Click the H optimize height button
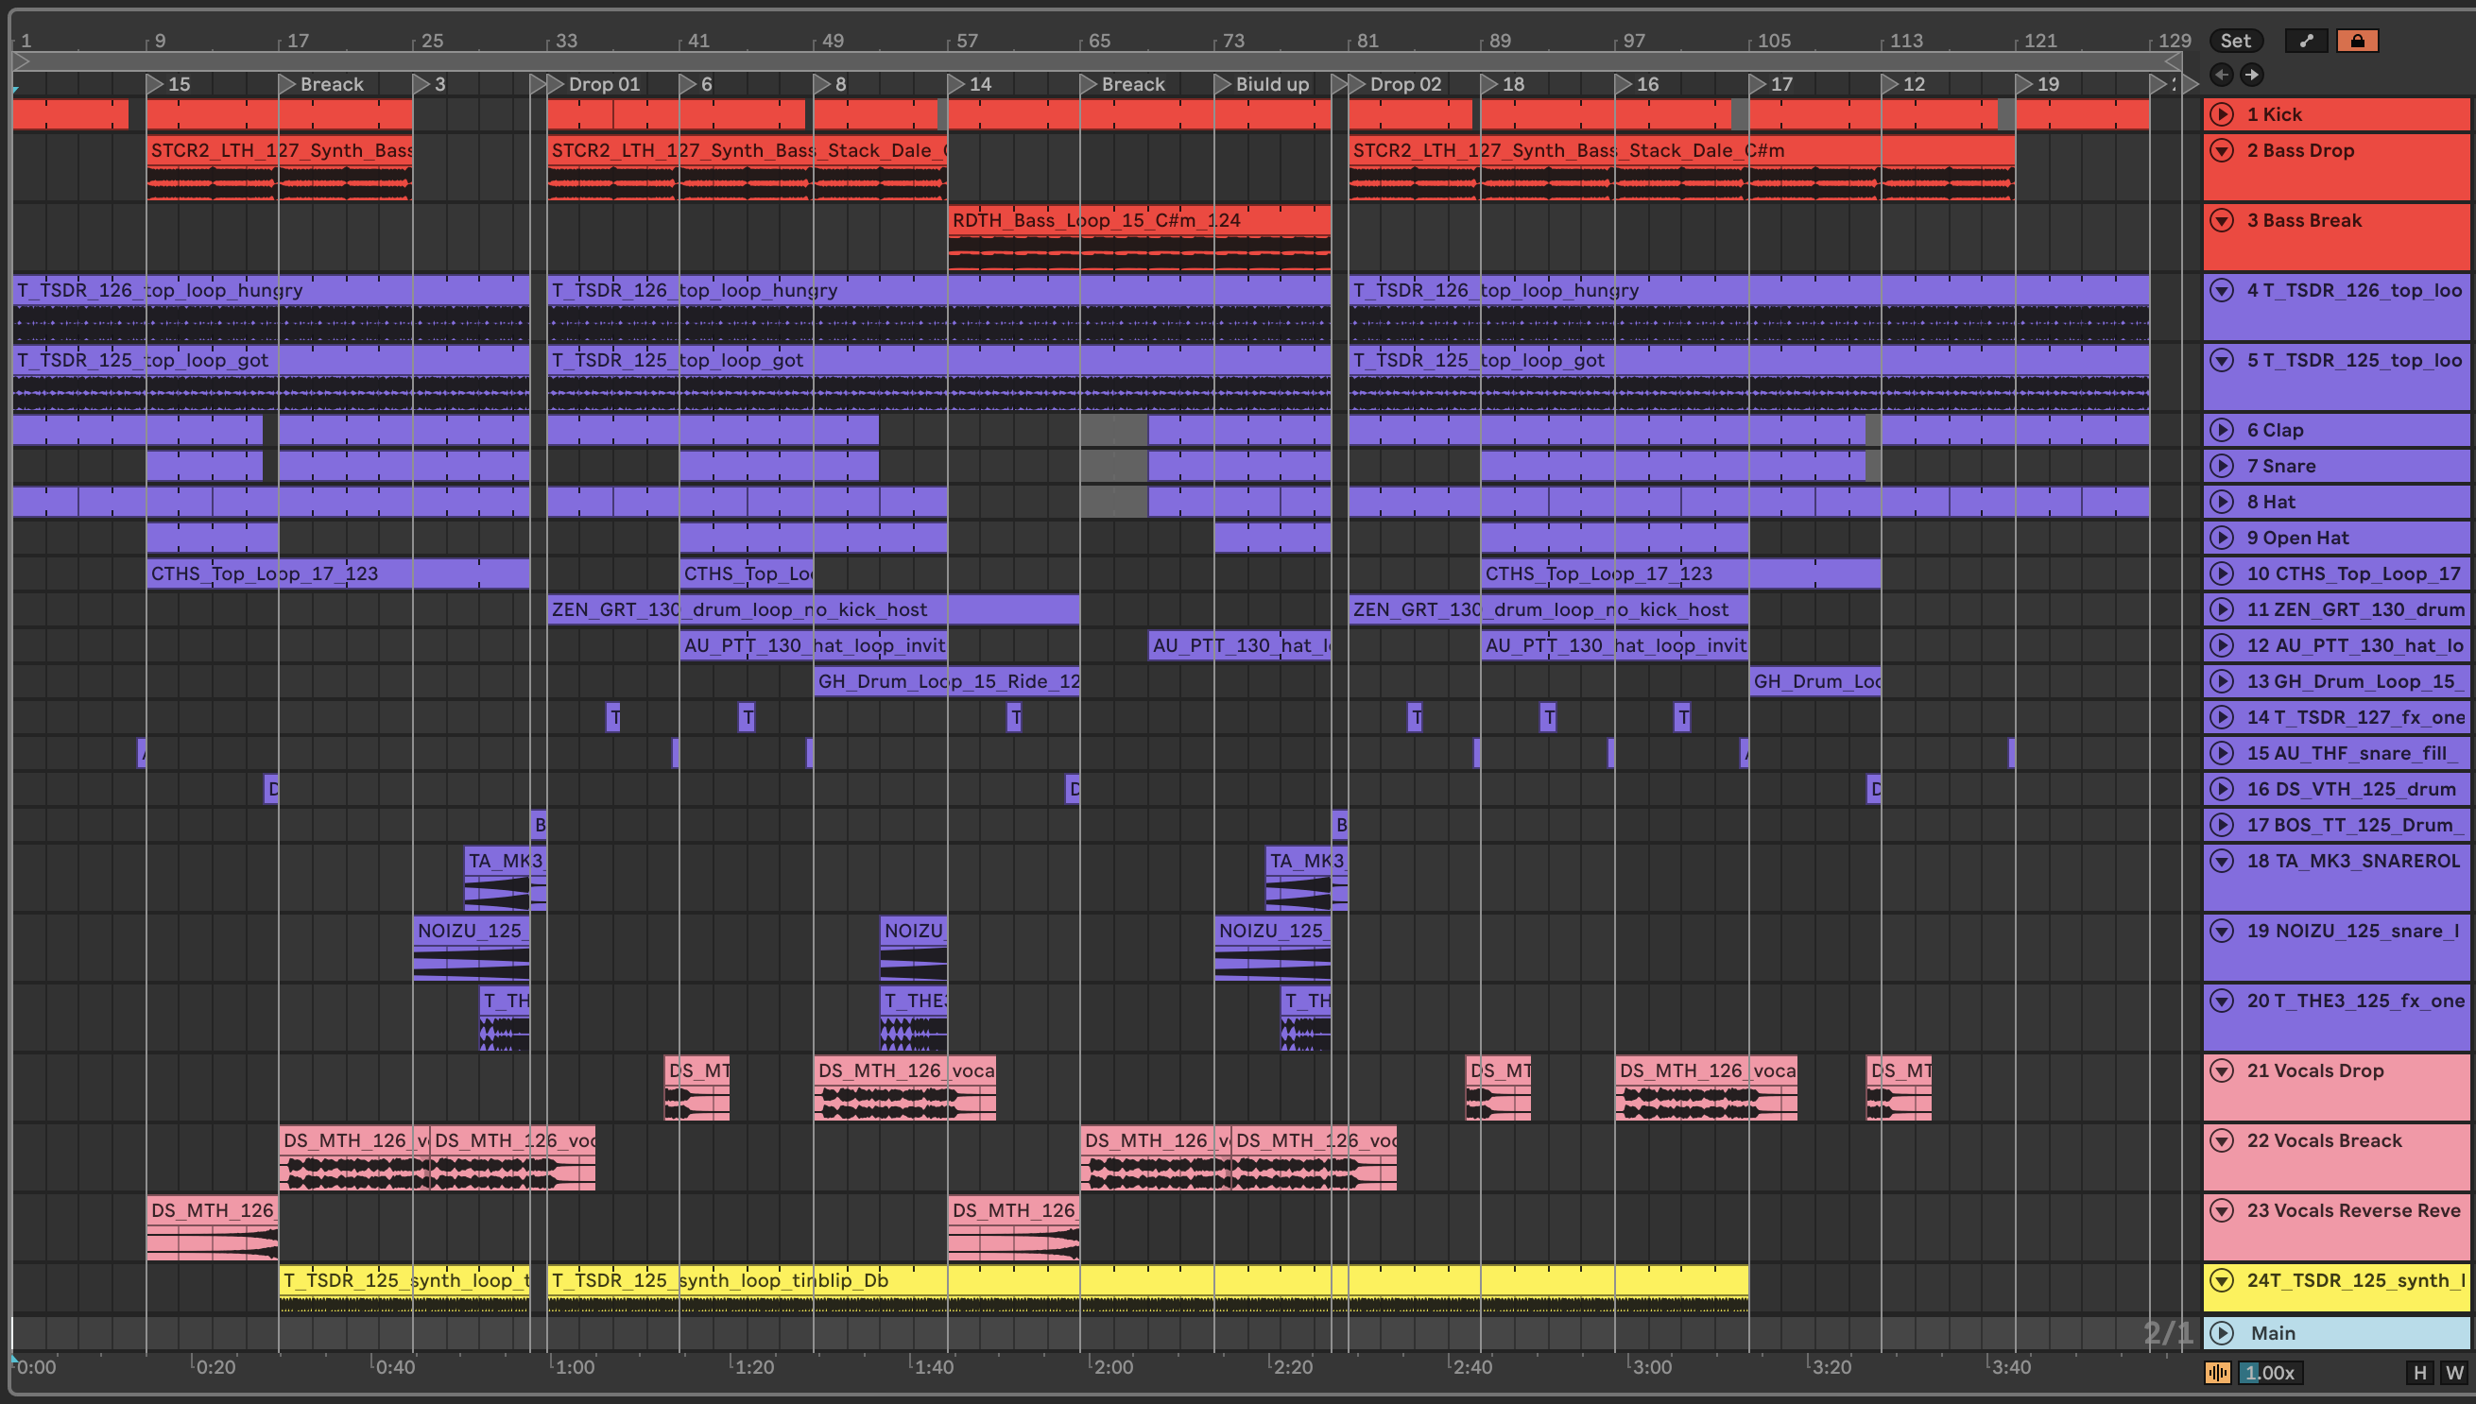2476x1404 pixels. coord(2419,1372)
